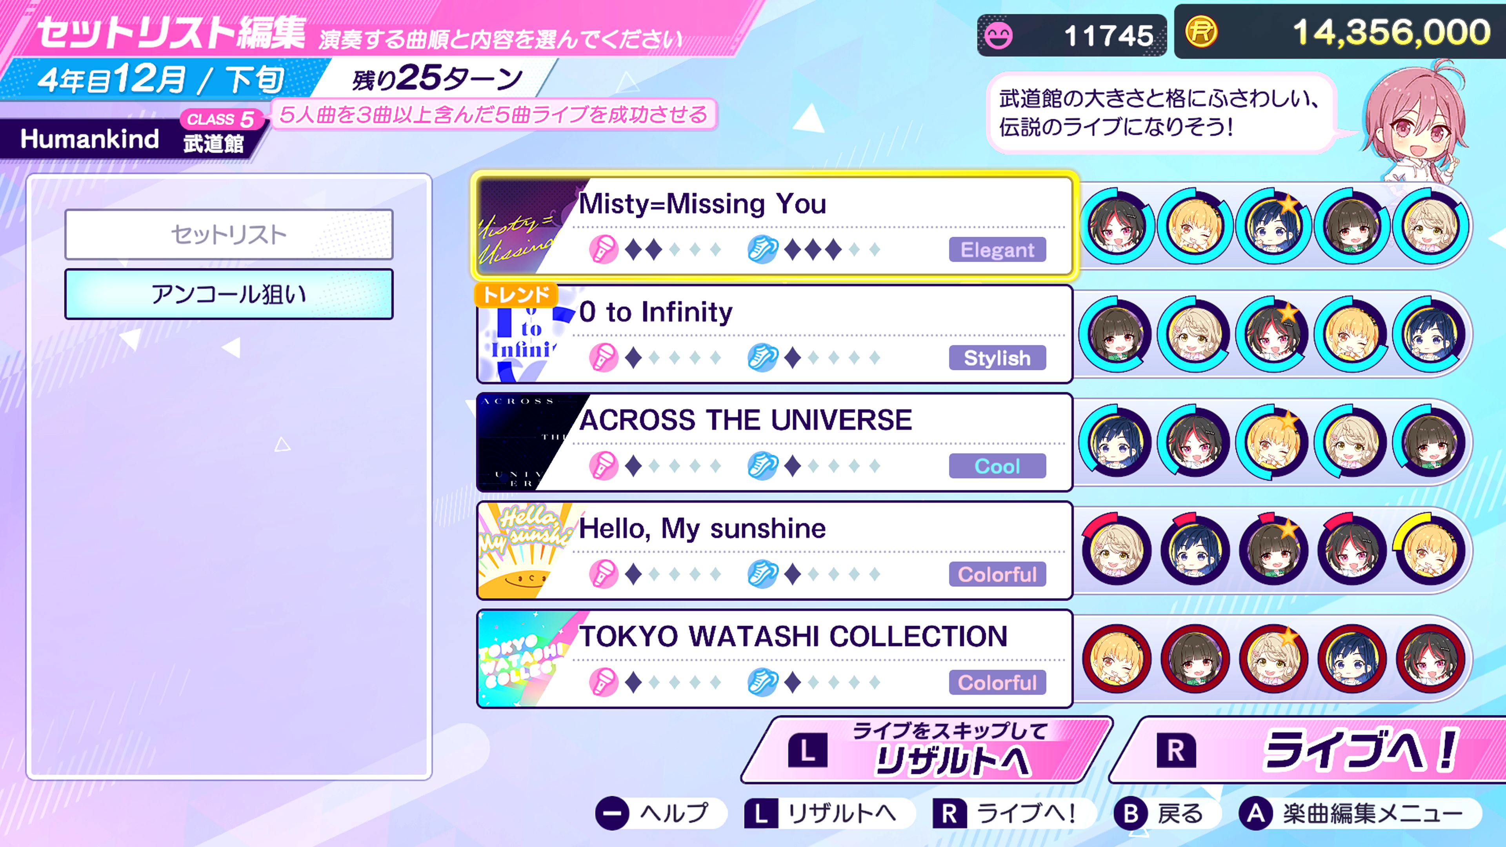The image size is (1506, 847).
Task: Click the B button icon to go back
Action: click(1130, 813)
